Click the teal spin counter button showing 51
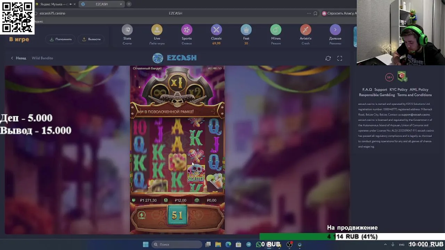The width and height of the screenshot is (445, 250). (177, 215)
